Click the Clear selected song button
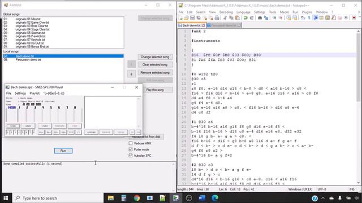This screenshot has width=362, height=203. pos(155,65)
